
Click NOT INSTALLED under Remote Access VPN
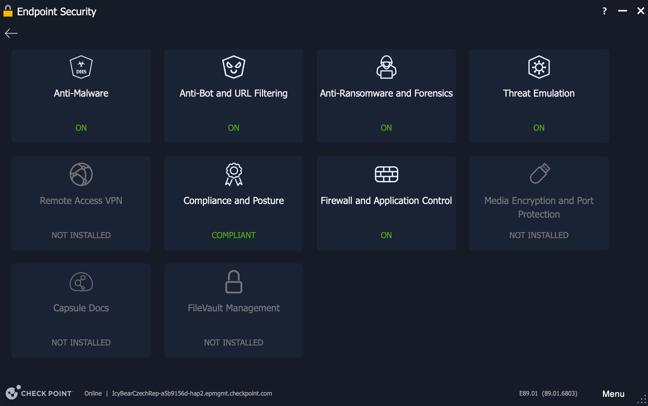(x=81, y=235)
